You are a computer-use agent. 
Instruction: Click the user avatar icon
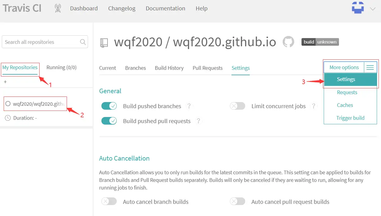(358, 8)
